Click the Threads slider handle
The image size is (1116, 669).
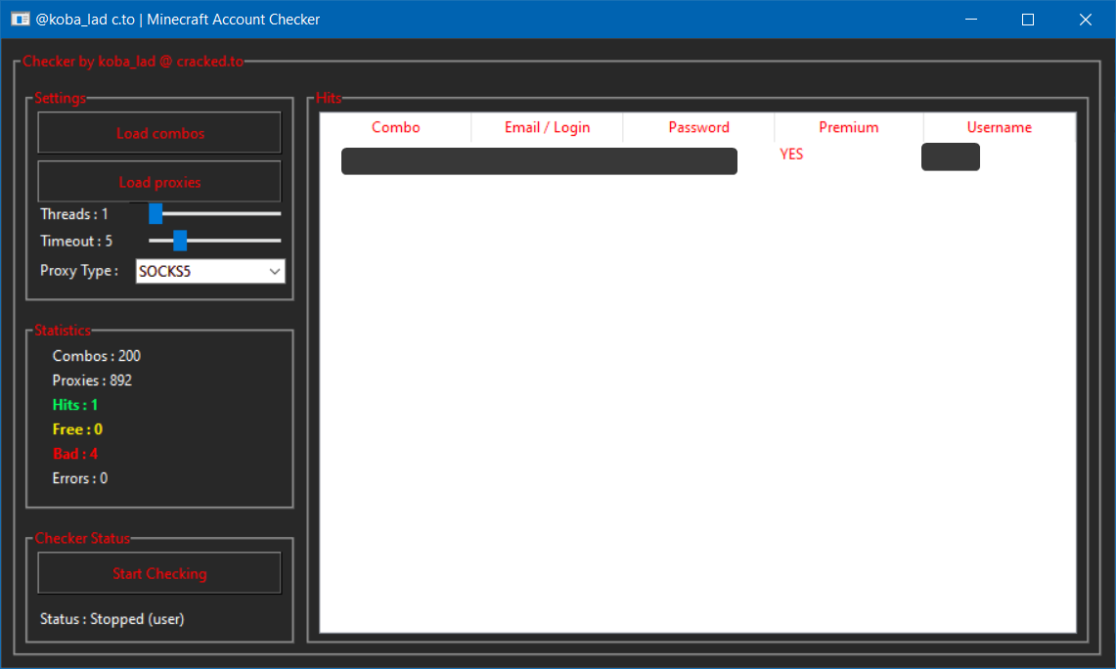point(156,213)
